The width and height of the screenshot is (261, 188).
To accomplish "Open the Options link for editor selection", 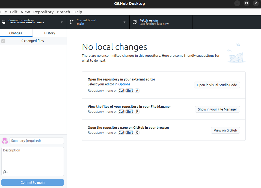I will tap(124, 84).
